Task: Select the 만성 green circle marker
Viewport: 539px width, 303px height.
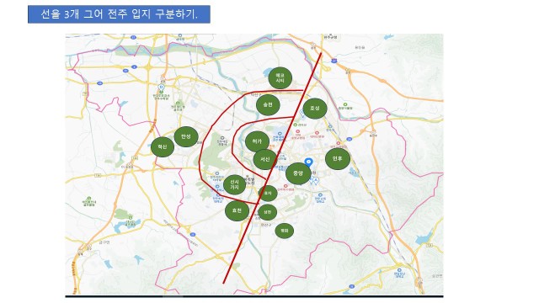Action: click(x=186, y=136)
